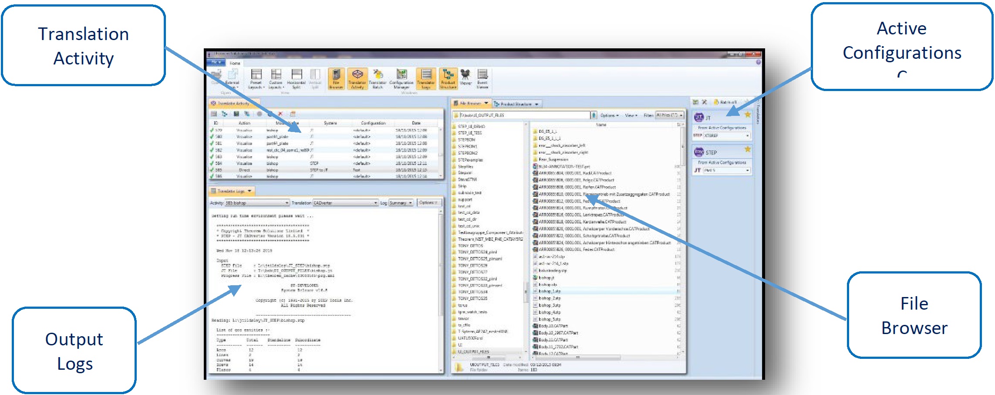Open the JT configuration dropdown under STEP

[727, 170]
